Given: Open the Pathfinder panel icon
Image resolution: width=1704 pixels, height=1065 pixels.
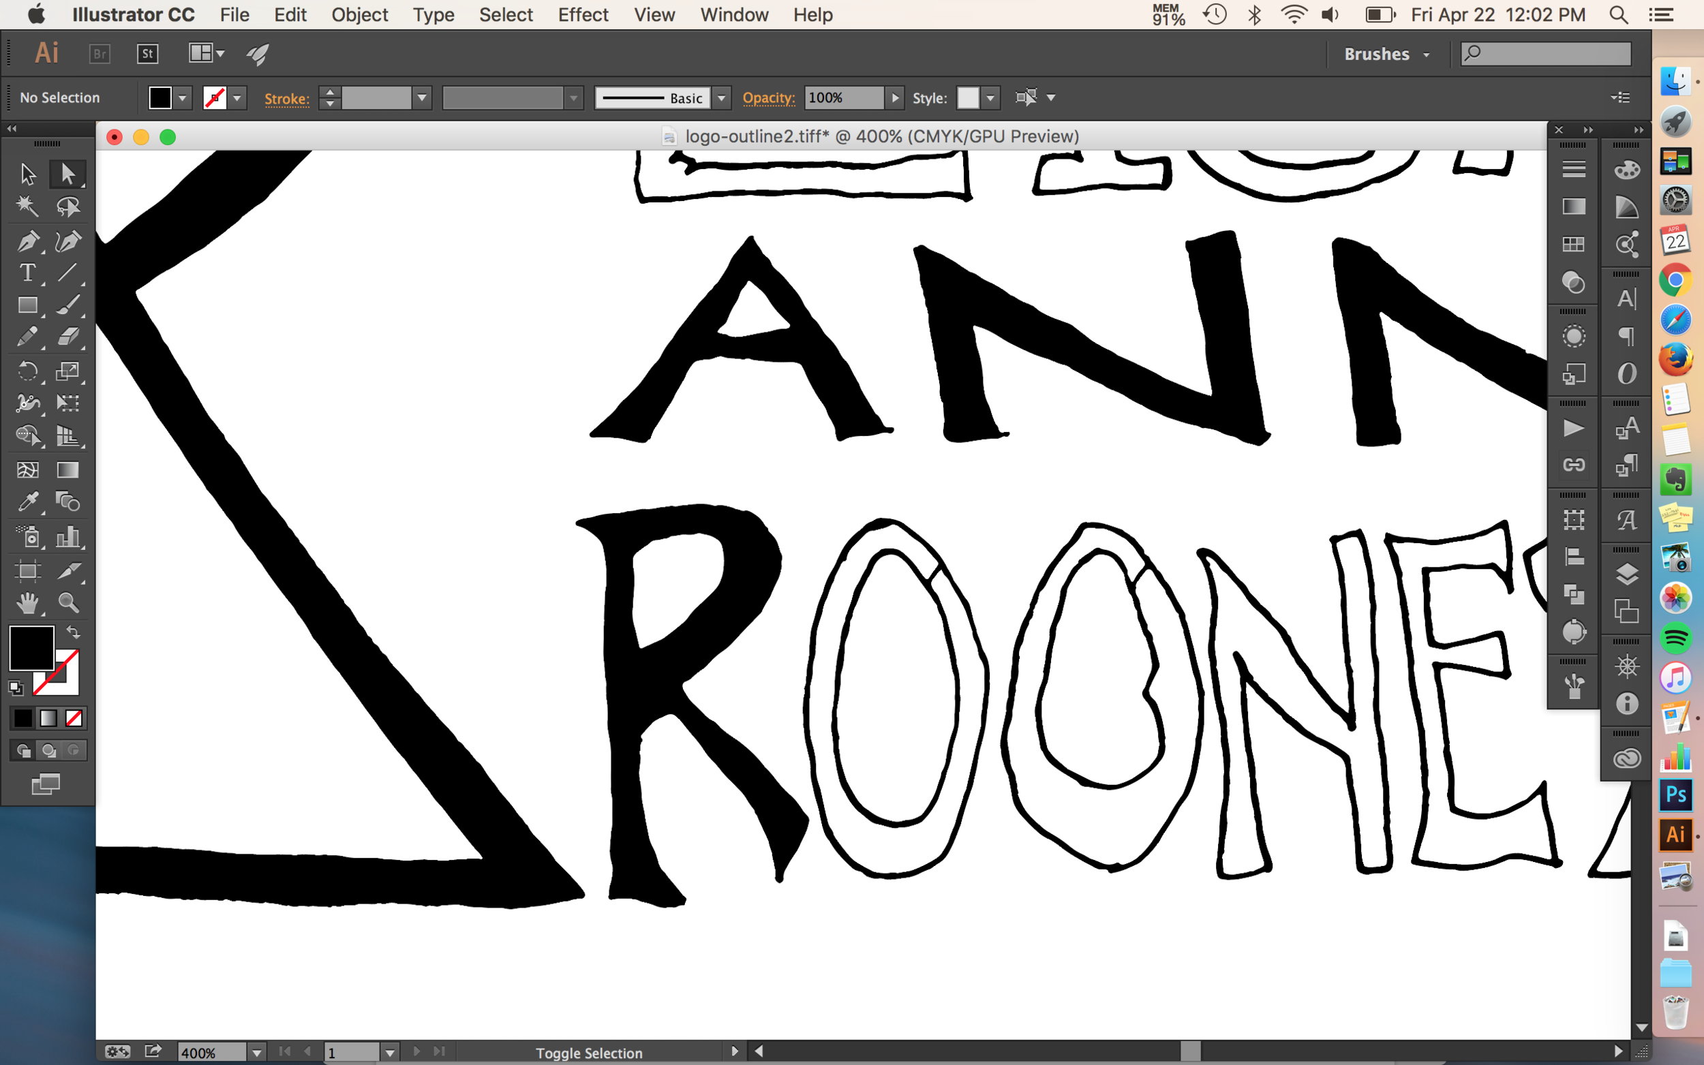Looking at the screenshot, I should tap(1574, 596).
